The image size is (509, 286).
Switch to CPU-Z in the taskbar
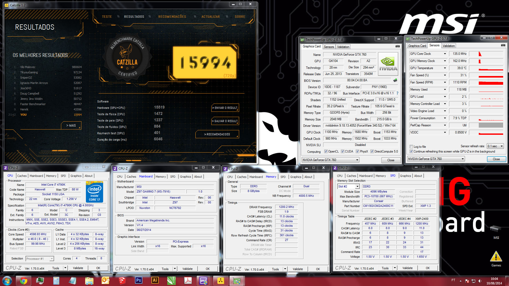[x=204, y=280]
